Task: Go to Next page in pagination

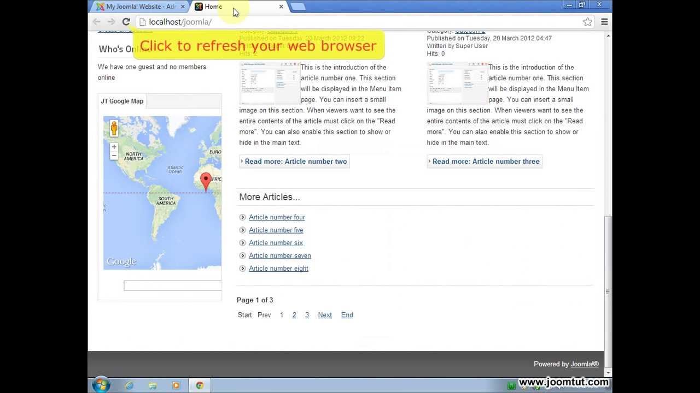Action: (x=325, y=315)
